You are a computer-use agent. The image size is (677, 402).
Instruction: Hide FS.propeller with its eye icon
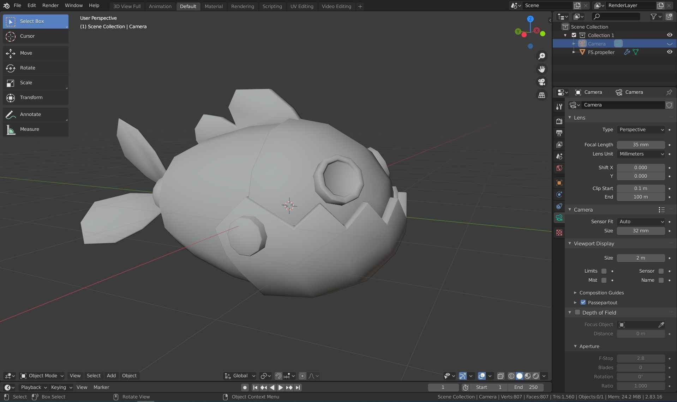[x=670, y=52]
